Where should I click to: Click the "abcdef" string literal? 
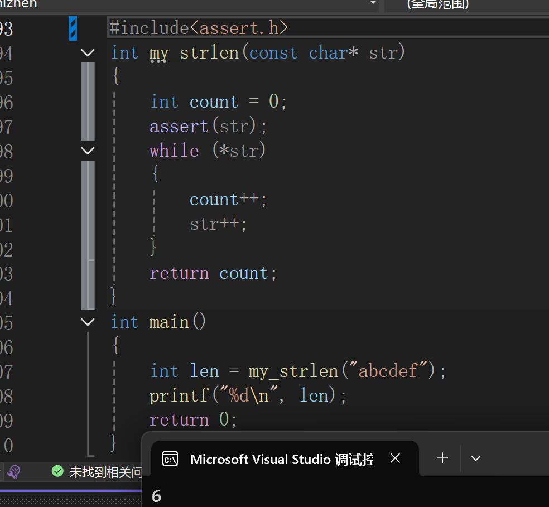click(x=388, y=371)
